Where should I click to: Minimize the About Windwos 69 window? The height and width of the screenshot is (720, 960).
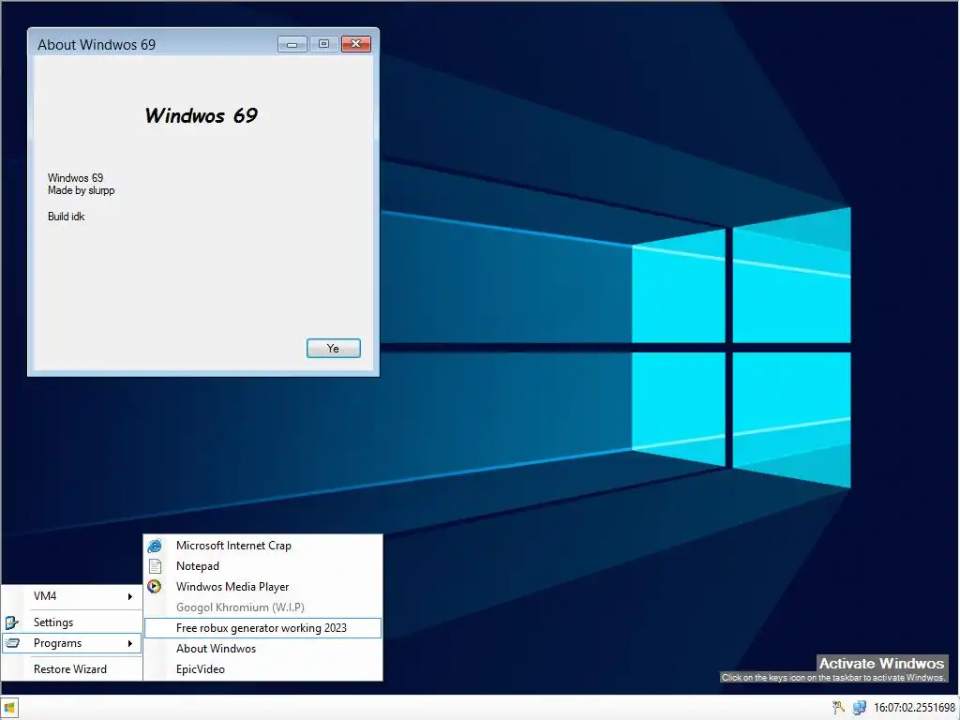pos(292,44)
